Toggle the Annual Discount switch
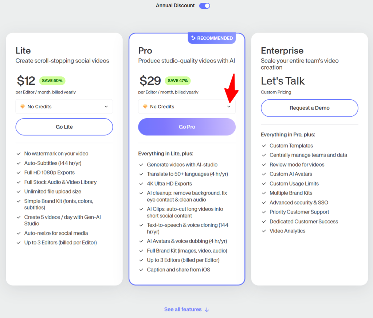 click(204, 5)
